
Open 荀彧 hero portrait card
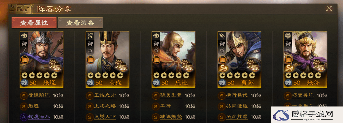coord(108,59)
